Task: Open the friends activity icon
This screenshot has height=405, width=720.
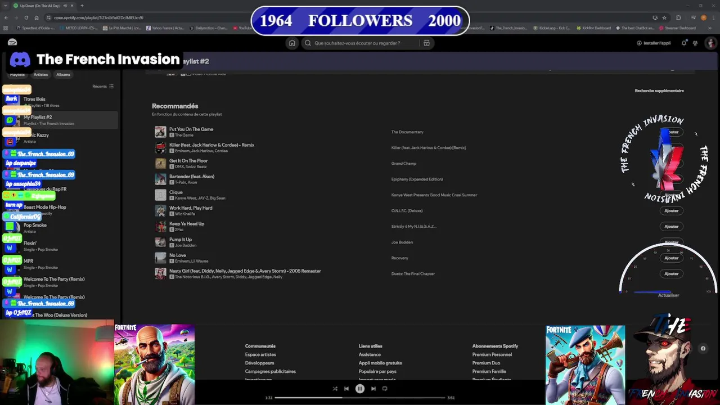Action: click(695, 43)
